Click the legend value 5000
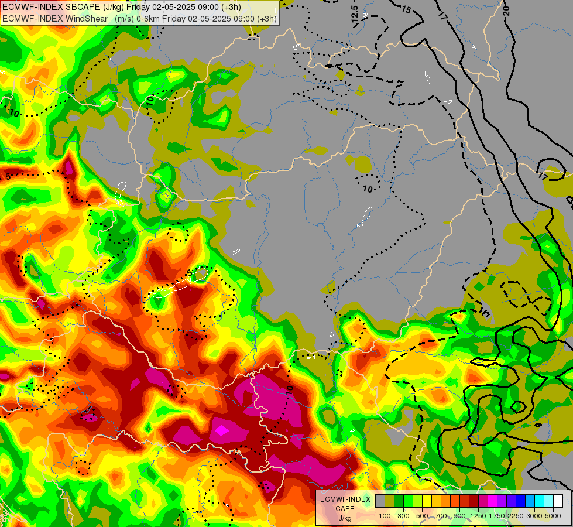 [x=553, y=516]
